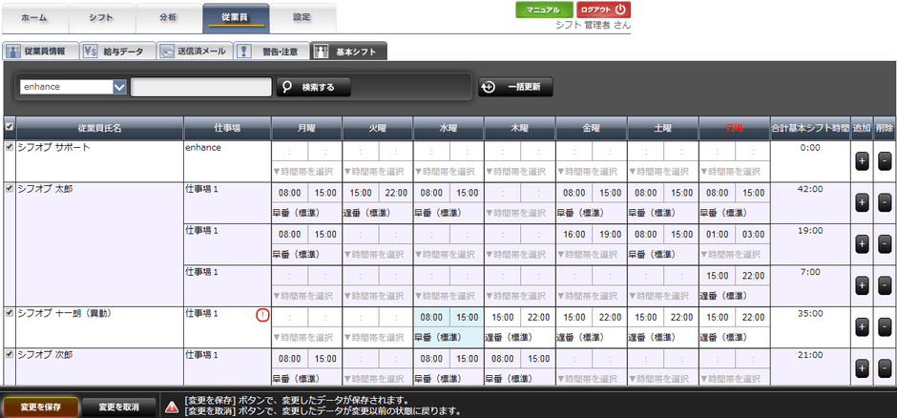Toggle the select-all checkbox in table header
897x418 pixels.
[8, 127]
